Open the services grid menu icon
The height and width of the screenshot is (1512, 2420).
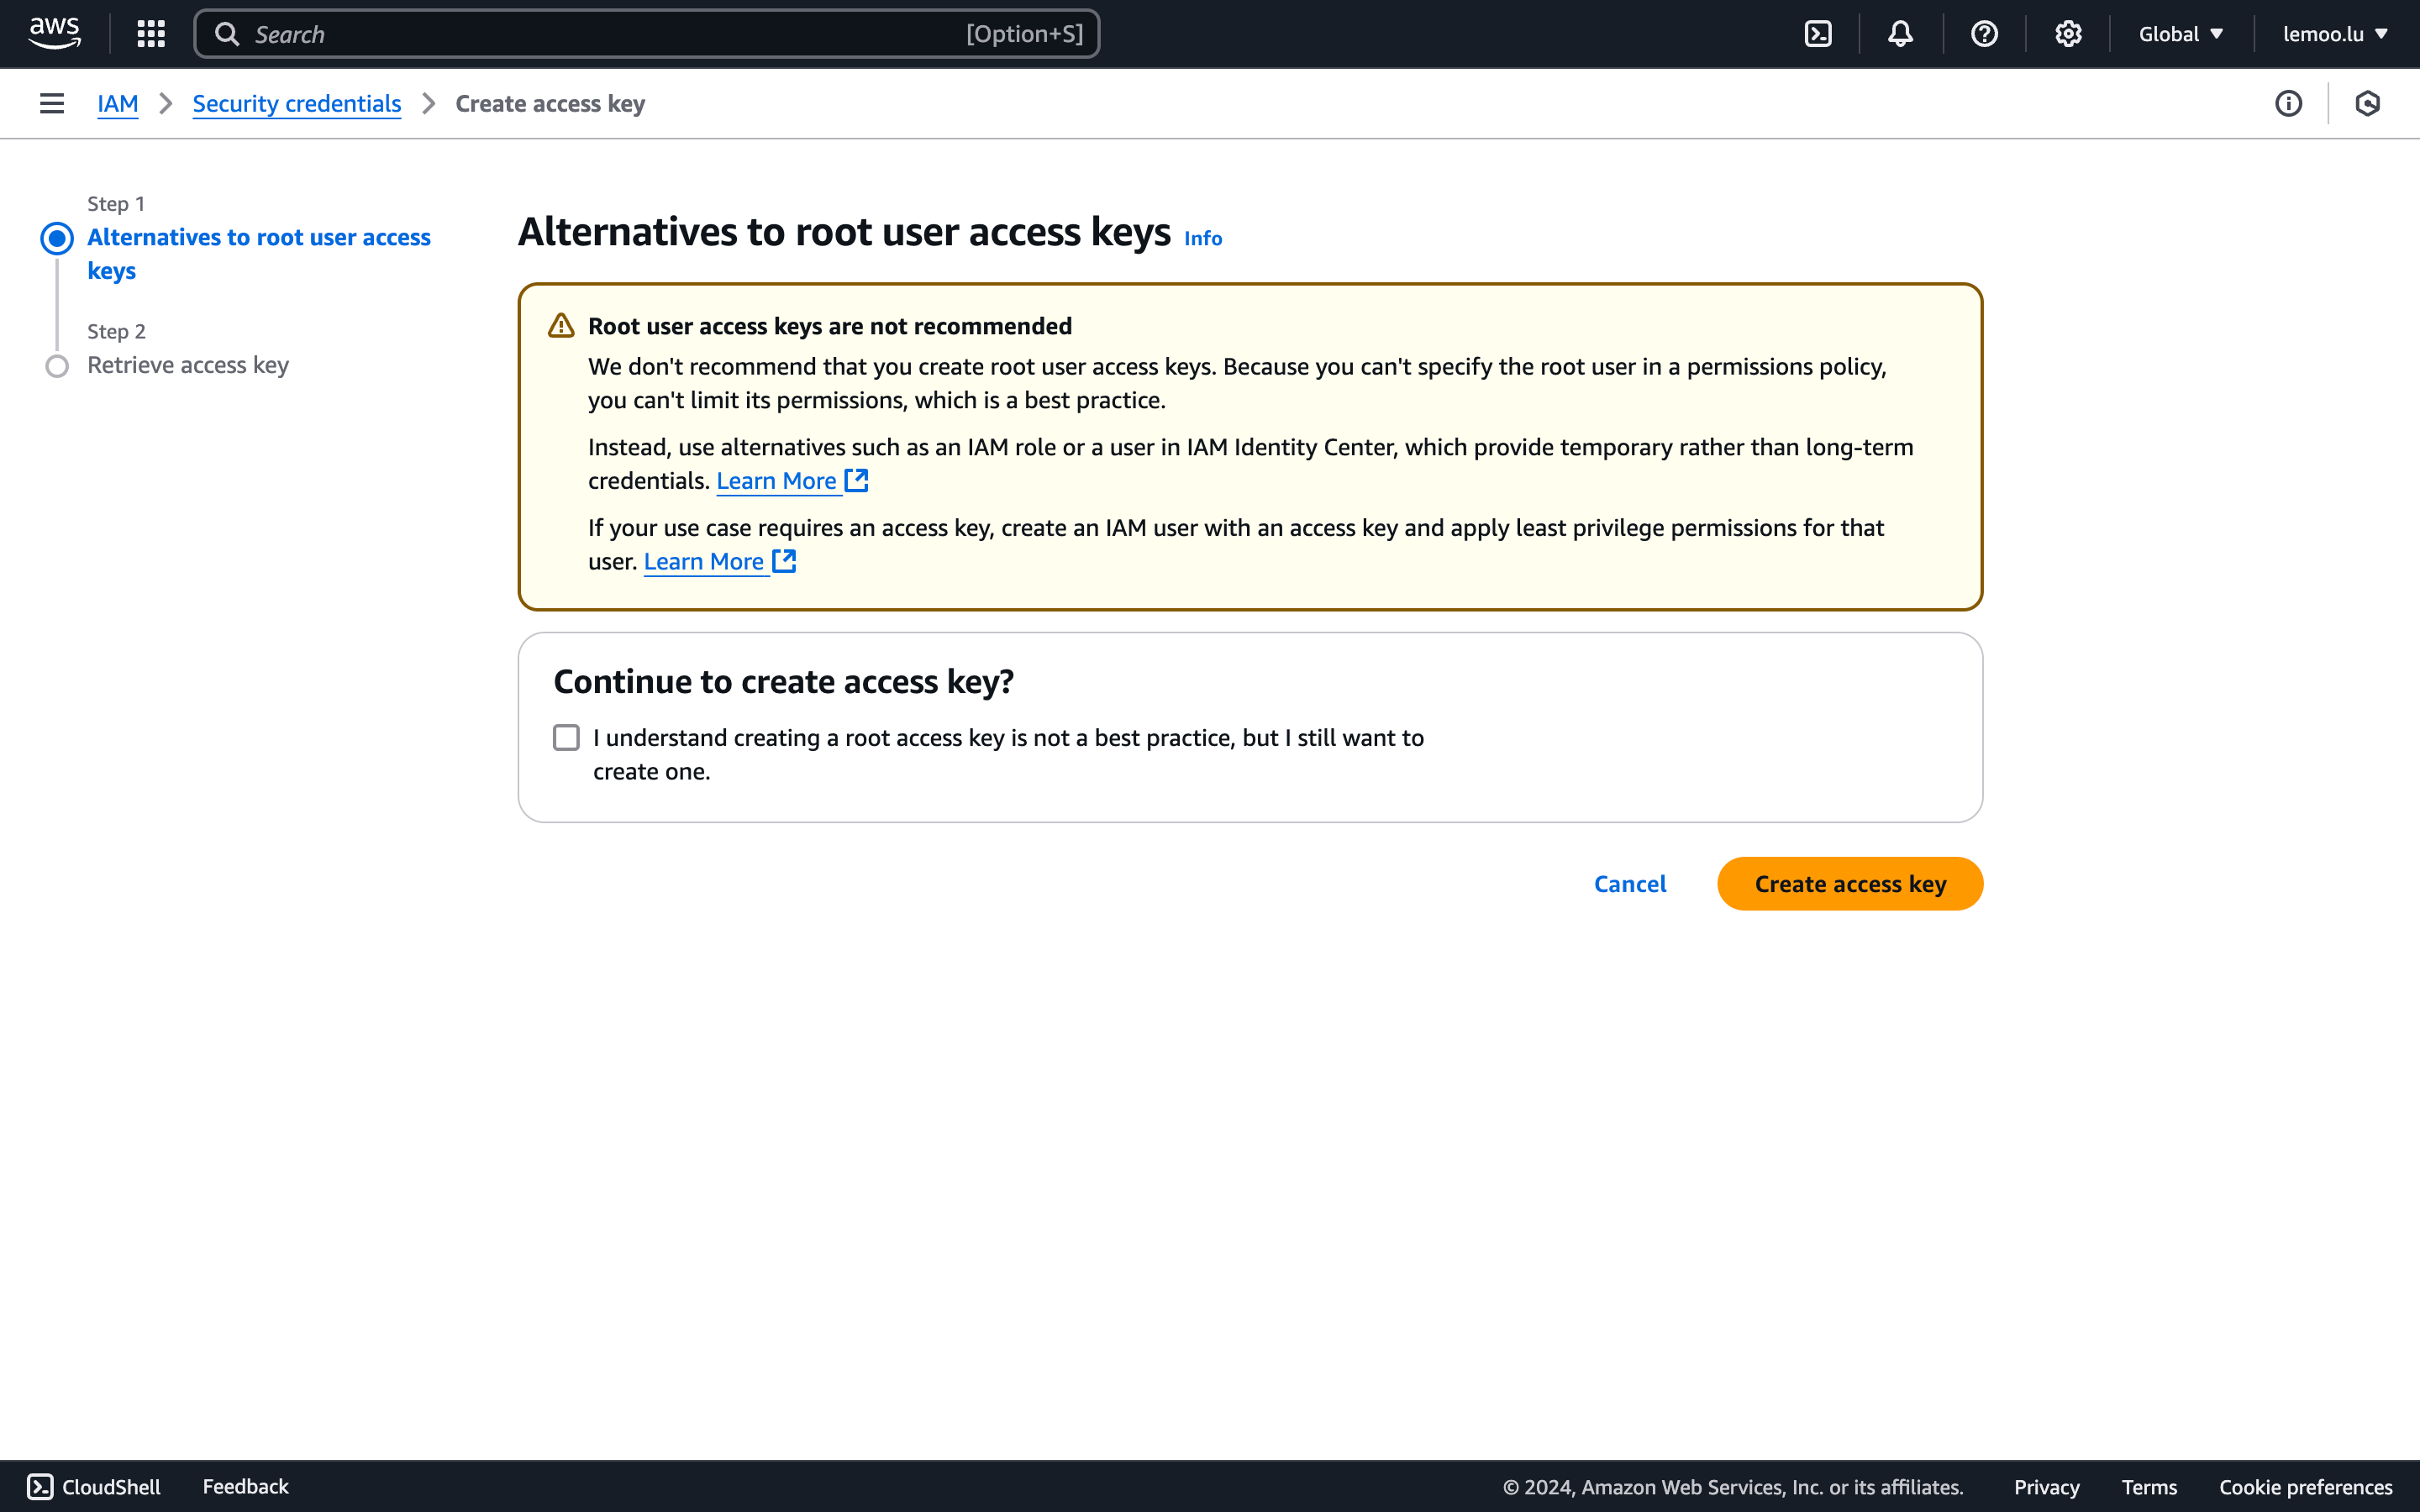pyautogui.click(x=151, y=34)
